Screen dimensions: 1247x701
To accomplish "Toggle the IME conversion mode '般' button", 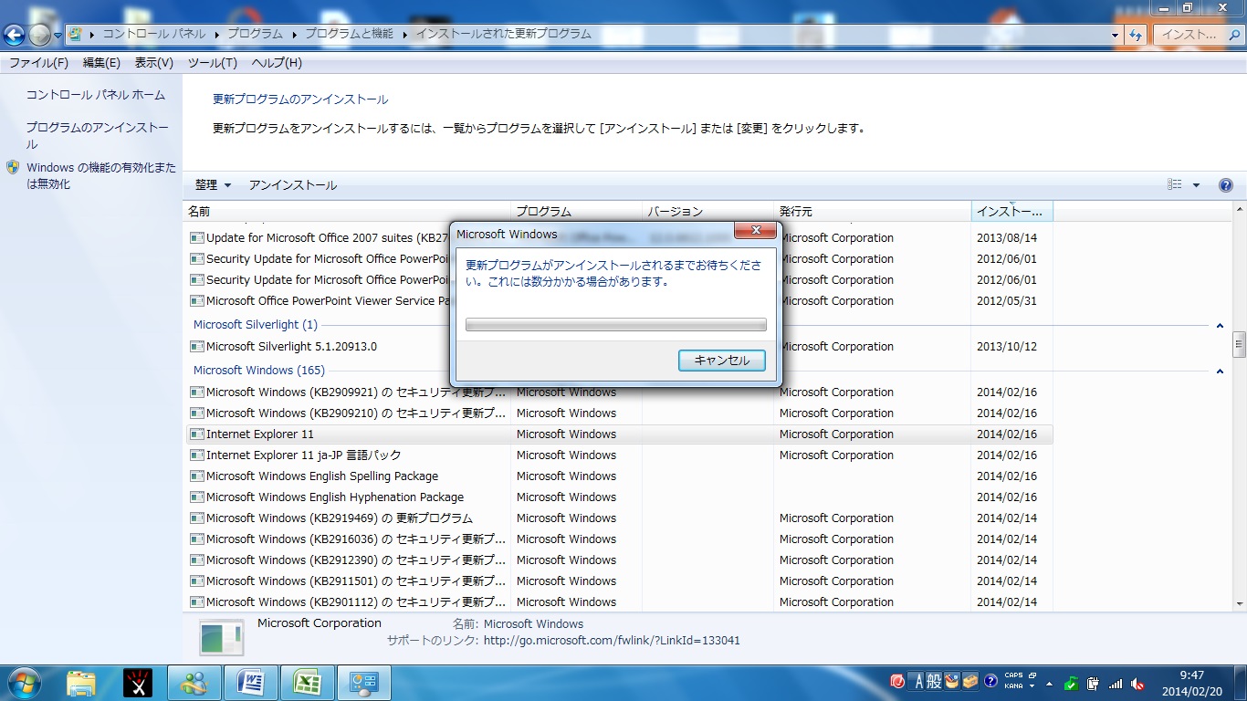I will 935,681.
